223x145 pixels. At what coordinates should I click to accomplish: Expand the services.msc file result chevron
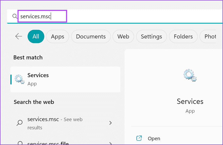pos(110,143)
